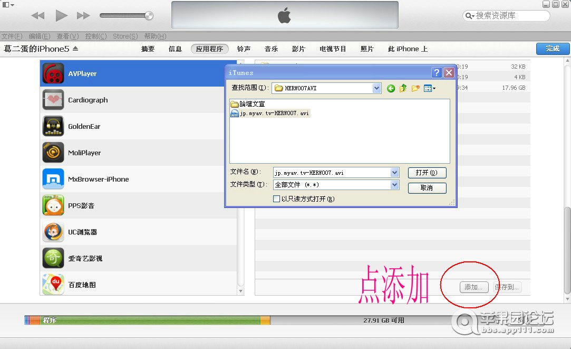Select the MoliPlayer app icon
Screen dimensions: 571x349
(x=53, y=153)
